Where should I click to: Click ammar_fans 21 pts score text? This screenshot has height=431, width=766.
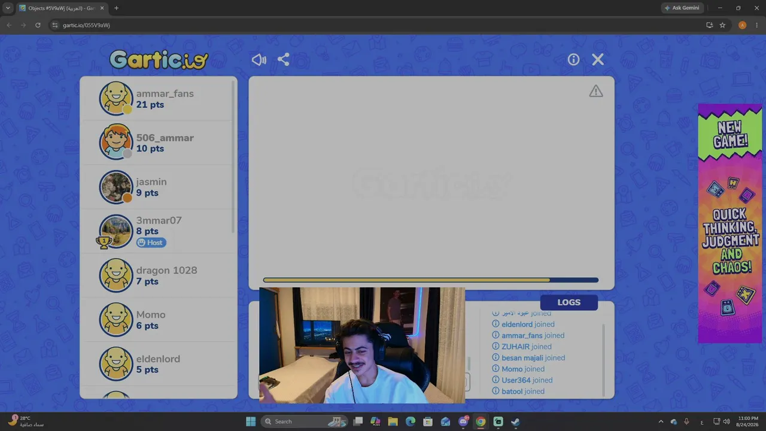(150, 105)
